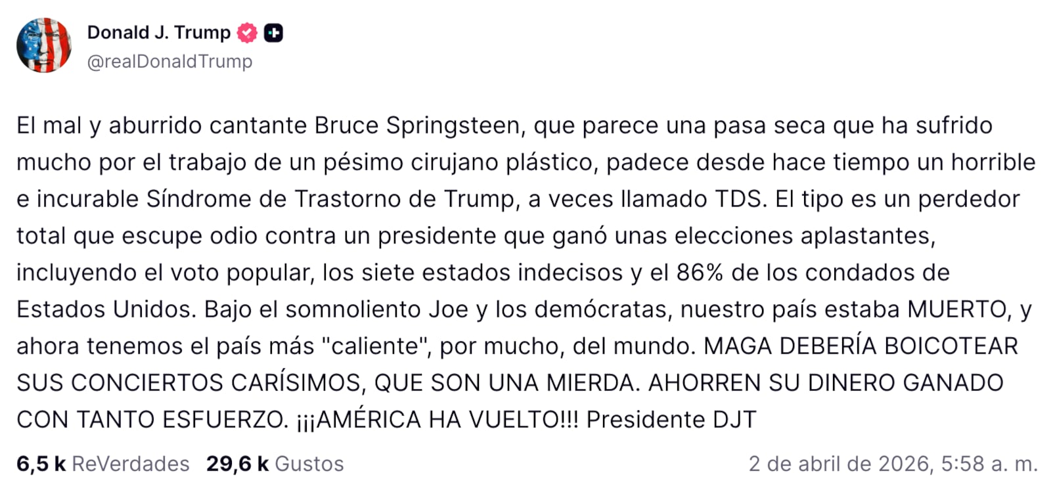Open the profile via the name Donald J. Trump

click(160, 32)
